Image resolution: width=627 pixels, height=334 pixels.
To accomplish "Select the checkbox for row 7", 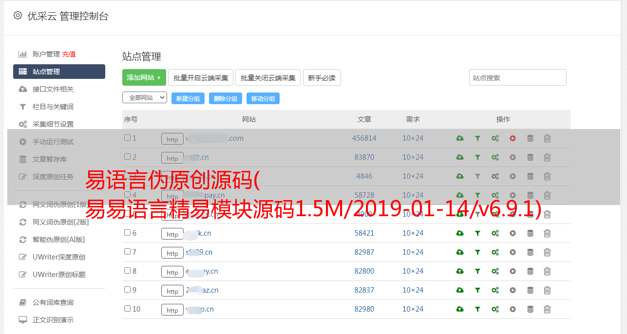I will 127,252.
